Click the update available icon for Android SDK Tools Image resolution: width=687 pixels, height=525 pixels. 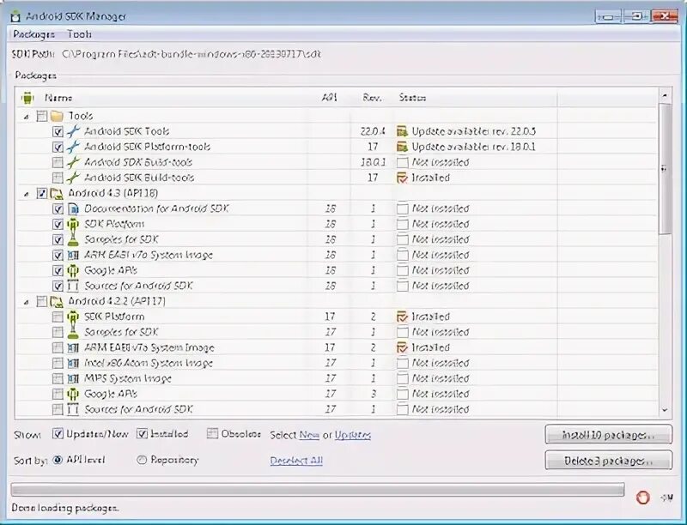coord(402,131)
